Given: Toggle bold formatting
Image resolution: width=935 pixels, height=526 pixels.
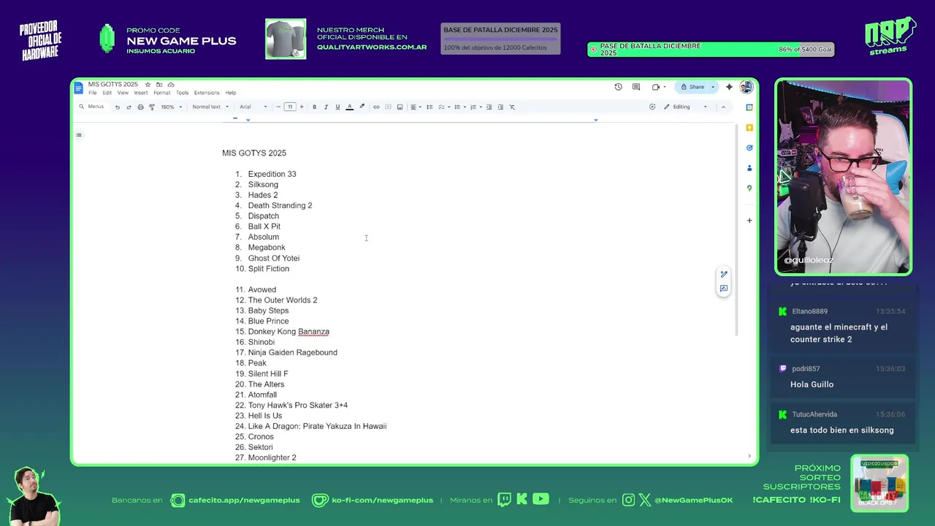Looking at the screenshot, I should tap(314, 107).
